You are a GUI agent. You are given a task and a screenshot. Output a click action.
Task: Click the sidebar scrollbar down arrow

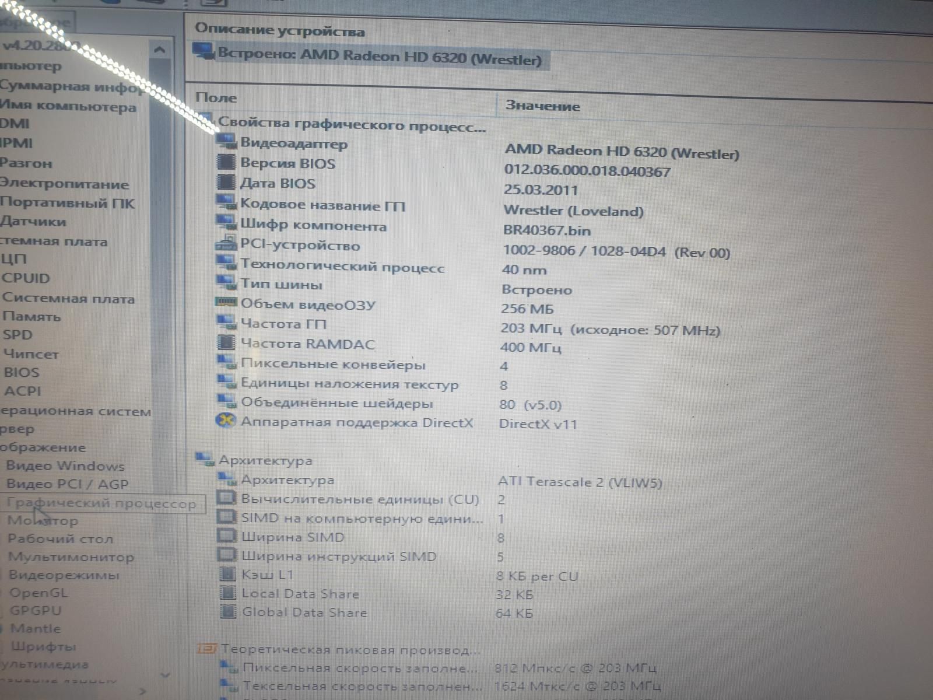(165, 675)
